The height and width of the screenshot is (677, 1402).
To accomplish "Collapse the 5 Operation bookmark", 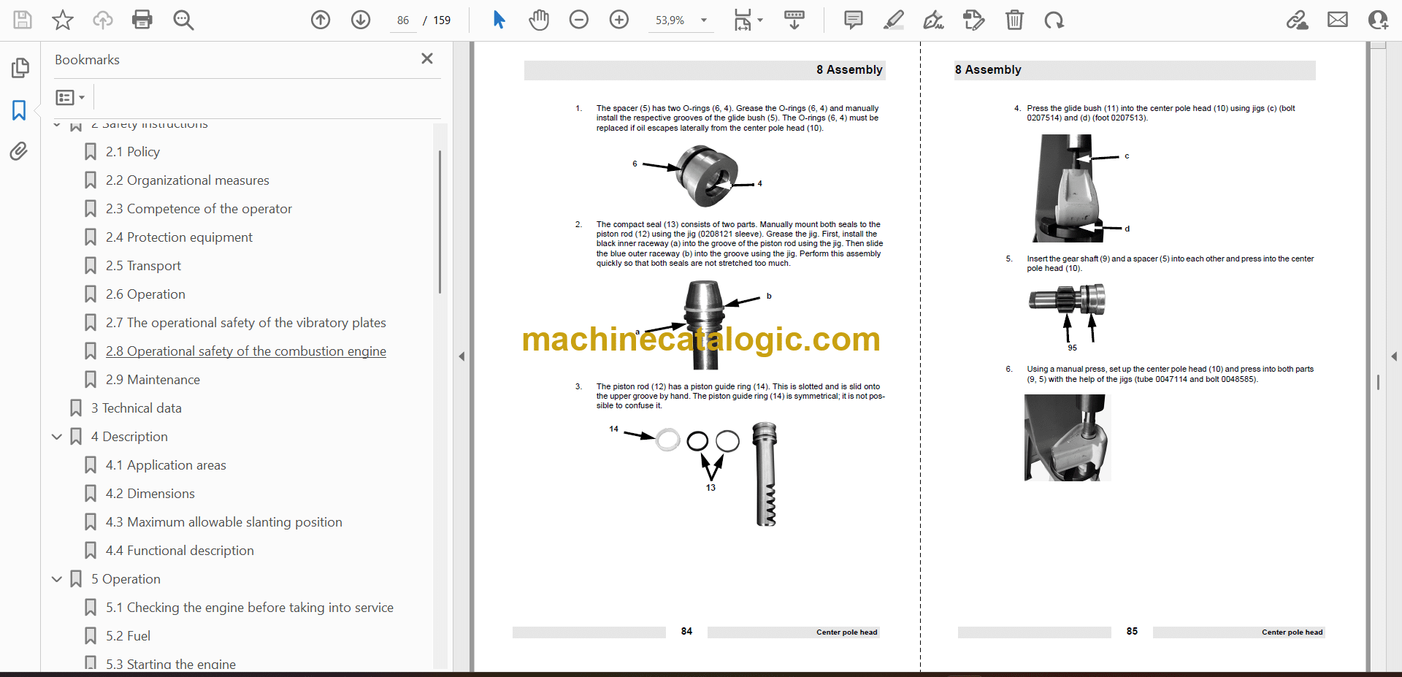I will [57, 579].
